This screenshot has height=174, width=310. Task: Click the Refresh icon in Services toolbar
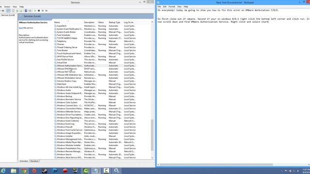click(x=17, y=11)
